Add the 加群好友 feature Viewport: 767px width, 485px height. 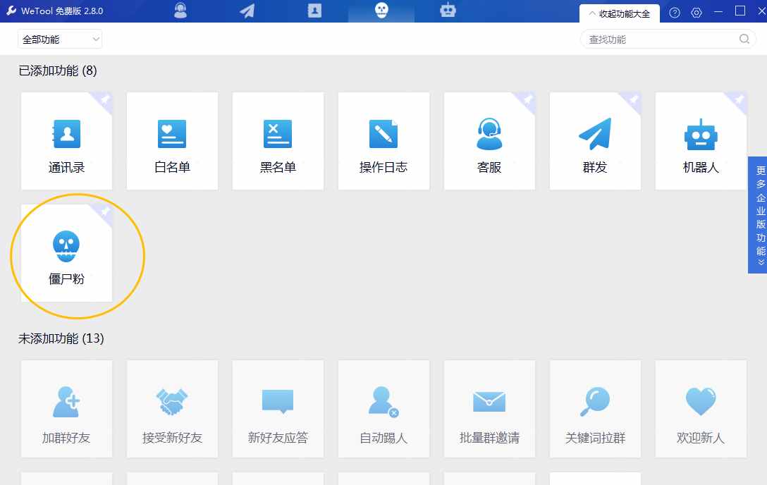coord(66,409)
